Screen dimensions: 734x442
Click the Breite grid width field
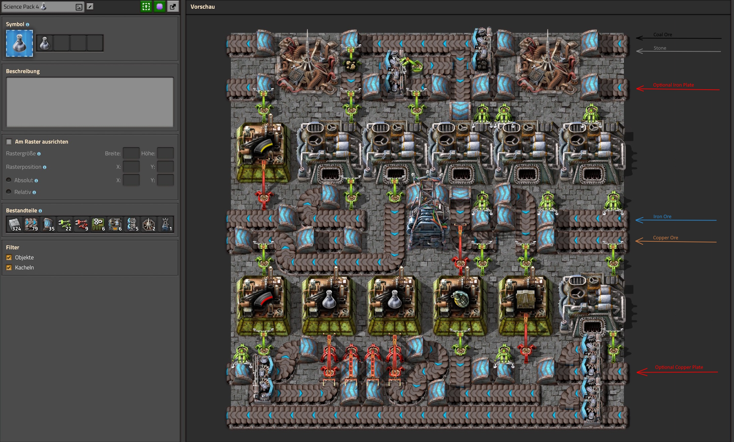pos(131,153)
